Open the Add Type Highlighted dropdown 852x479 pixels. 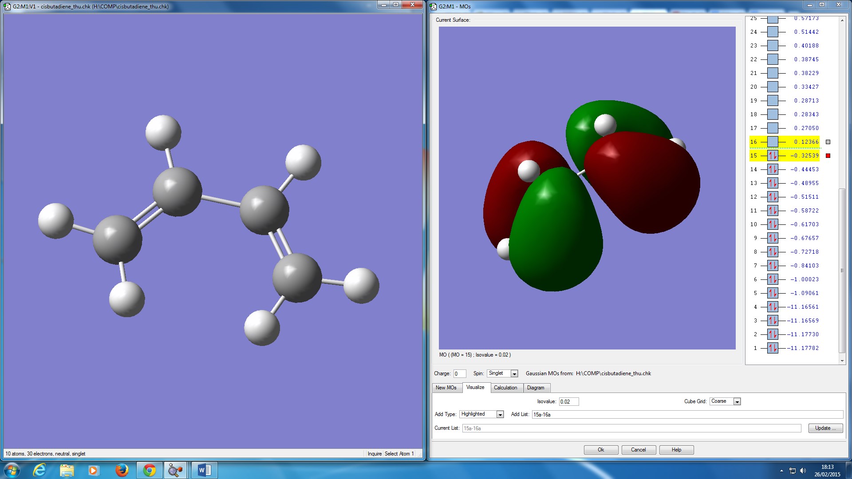tap(500, 414)
